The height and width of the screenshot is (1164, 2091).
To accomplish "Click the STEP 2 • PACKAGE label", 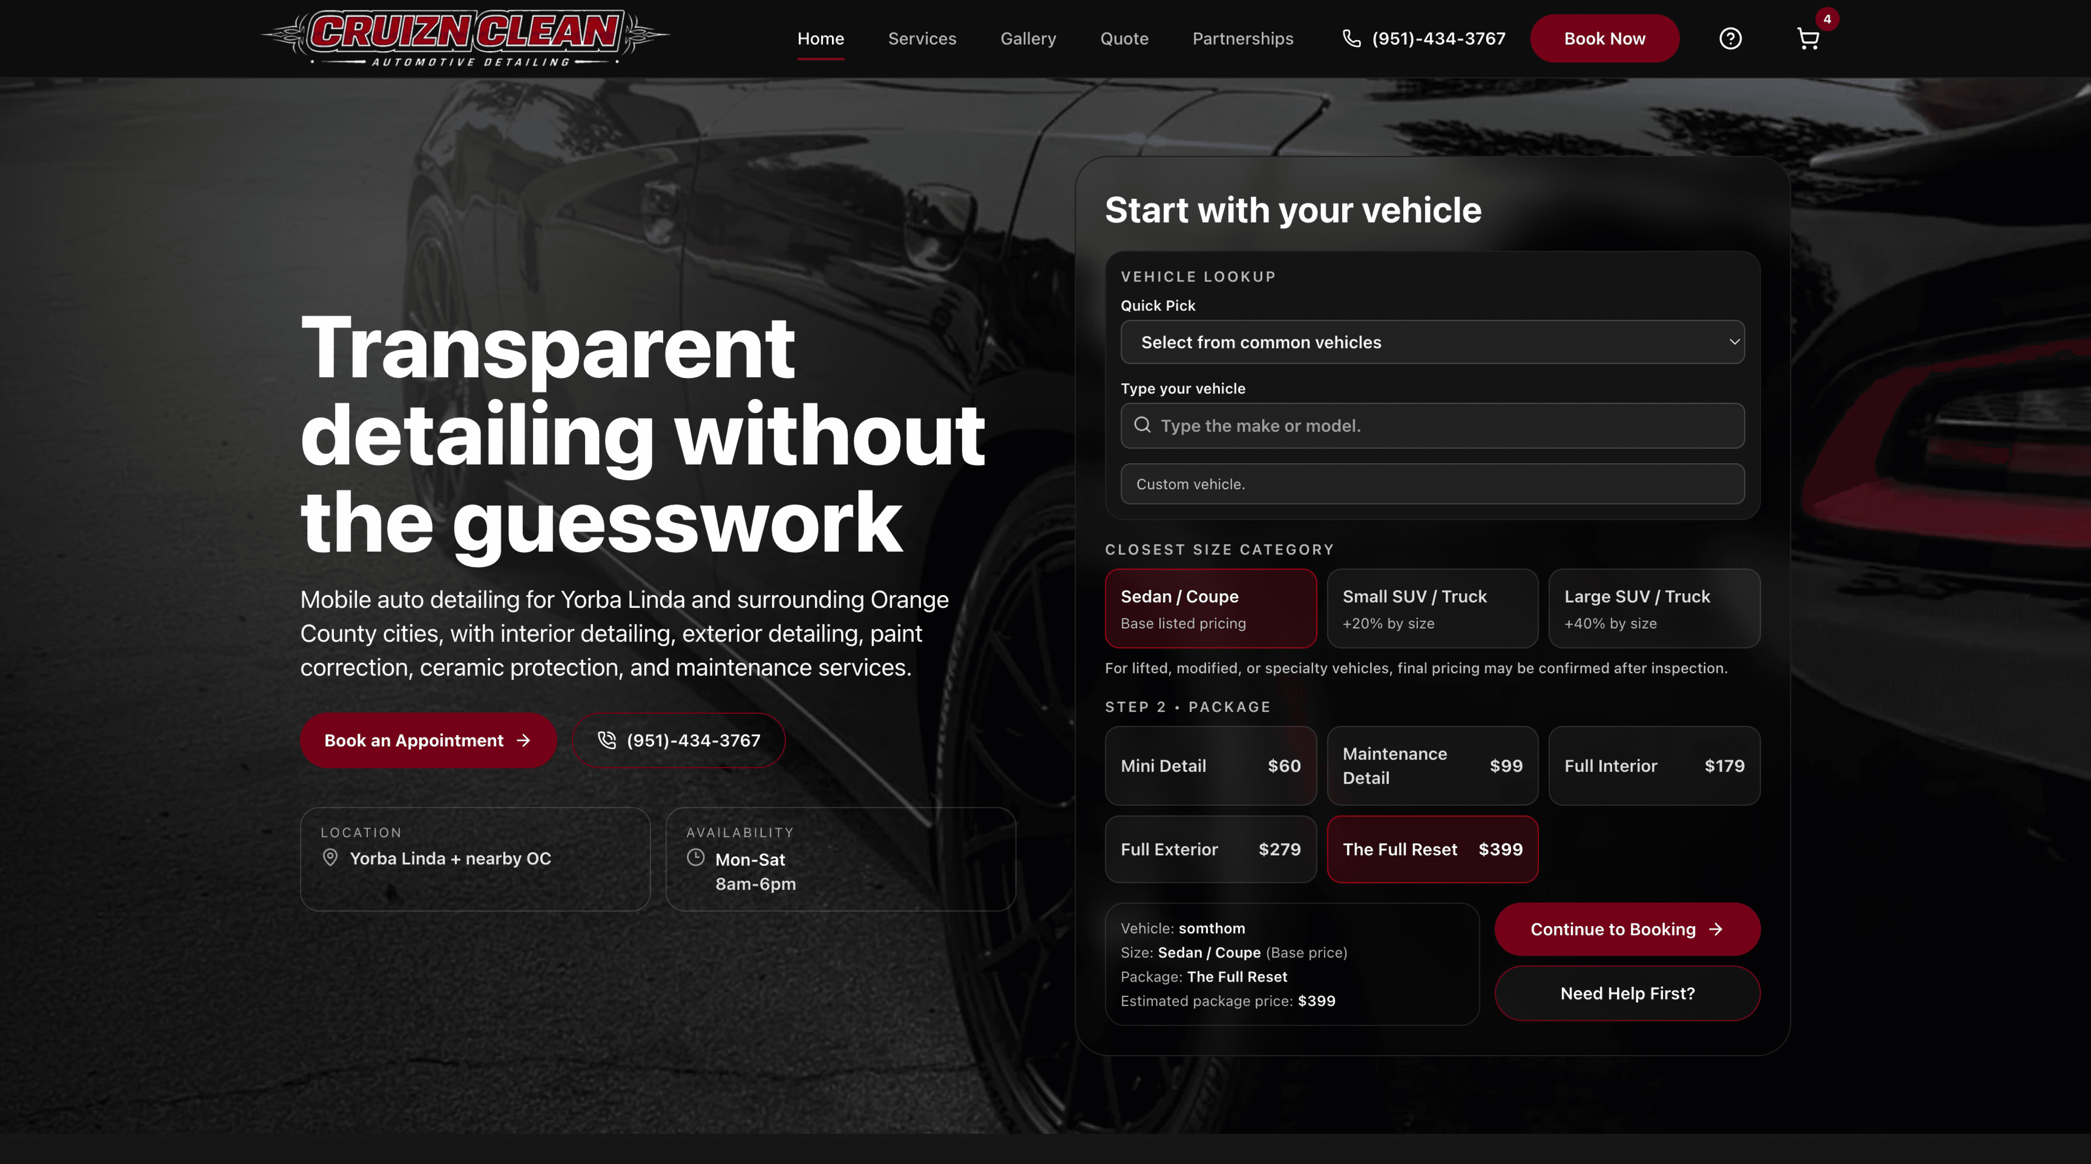I will coord(1188,706).
